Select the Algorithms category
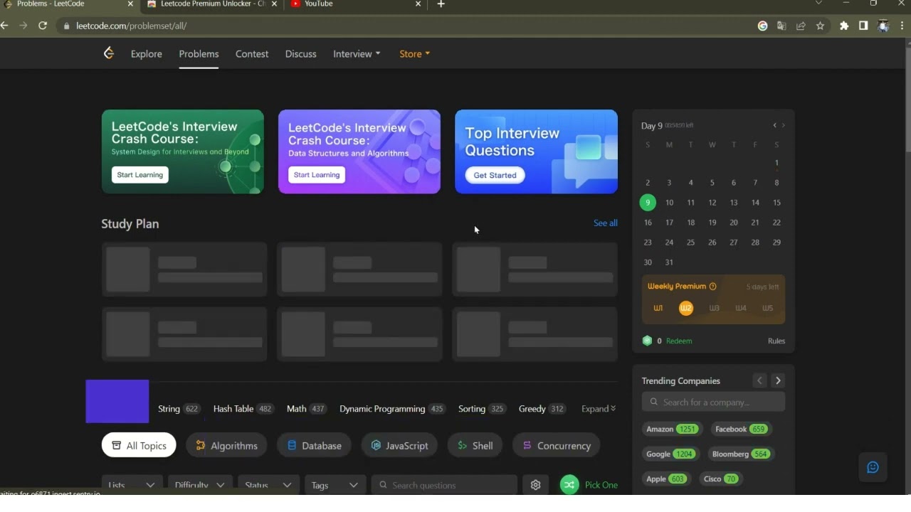This screenshot has width=911, height=512. pyautogui.click(x=226, y=445)
